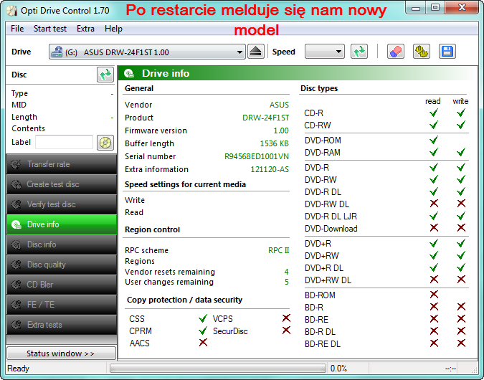Screen dimensions: 484x380
Task: Click the extra information value 121120-AS
Action: coord(270,169)
